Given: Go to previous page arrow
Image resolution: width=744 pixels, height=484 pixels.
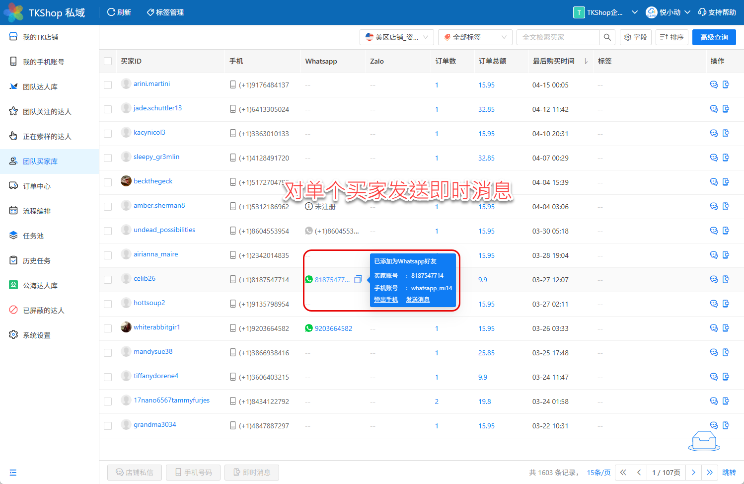Looking at the screenshot, I should click(x=639, y=473).
